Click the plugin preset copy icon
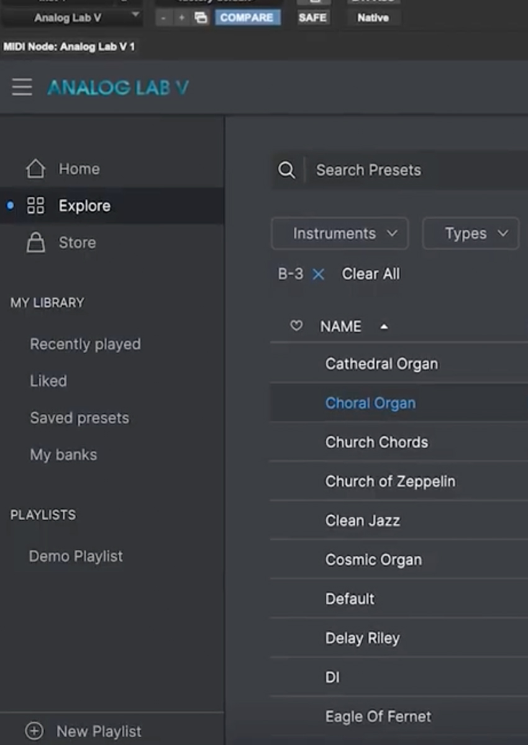The width and height of the screenshot is (528, 745). (201, 18)
